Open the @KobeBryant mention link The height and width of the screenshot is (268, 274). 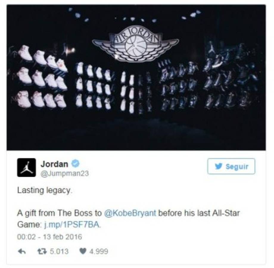130,213
